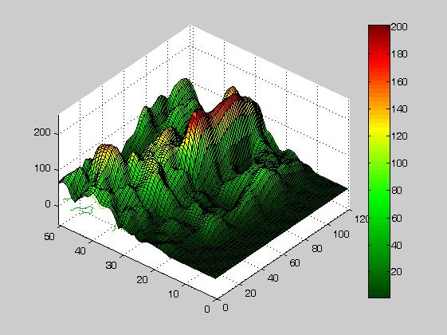This screenshot has width=447, height=335.
Task: Click the 60 label on the colorbar
Action: 397,219
